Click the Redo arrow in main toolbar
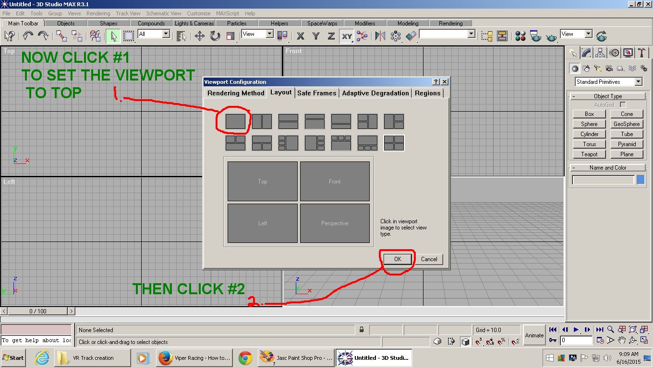Viewport: 653px width, 368px height. [x=43, y=36]
